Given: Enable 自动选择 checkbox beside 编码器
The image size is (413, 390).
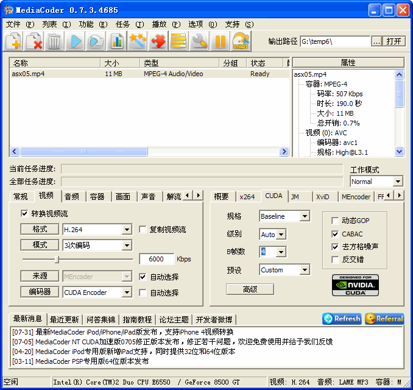Looking at the screenshot, I should coord(143,292).
